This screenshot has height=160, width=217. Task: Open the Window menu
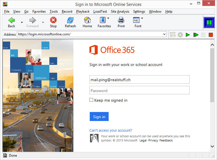click(155, 12)
